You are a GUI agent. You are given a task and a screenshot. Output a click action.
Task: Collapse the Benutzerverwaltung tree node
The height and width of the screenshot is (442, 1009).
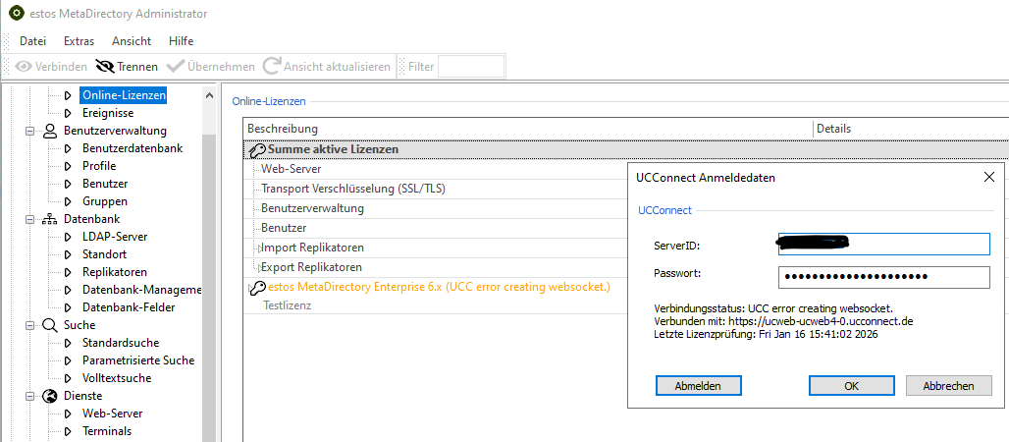click(30, 131)
